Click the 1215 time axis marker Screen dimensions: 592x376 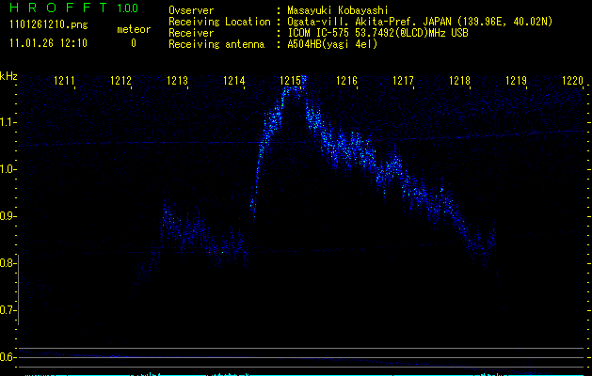tap(291, 82)
